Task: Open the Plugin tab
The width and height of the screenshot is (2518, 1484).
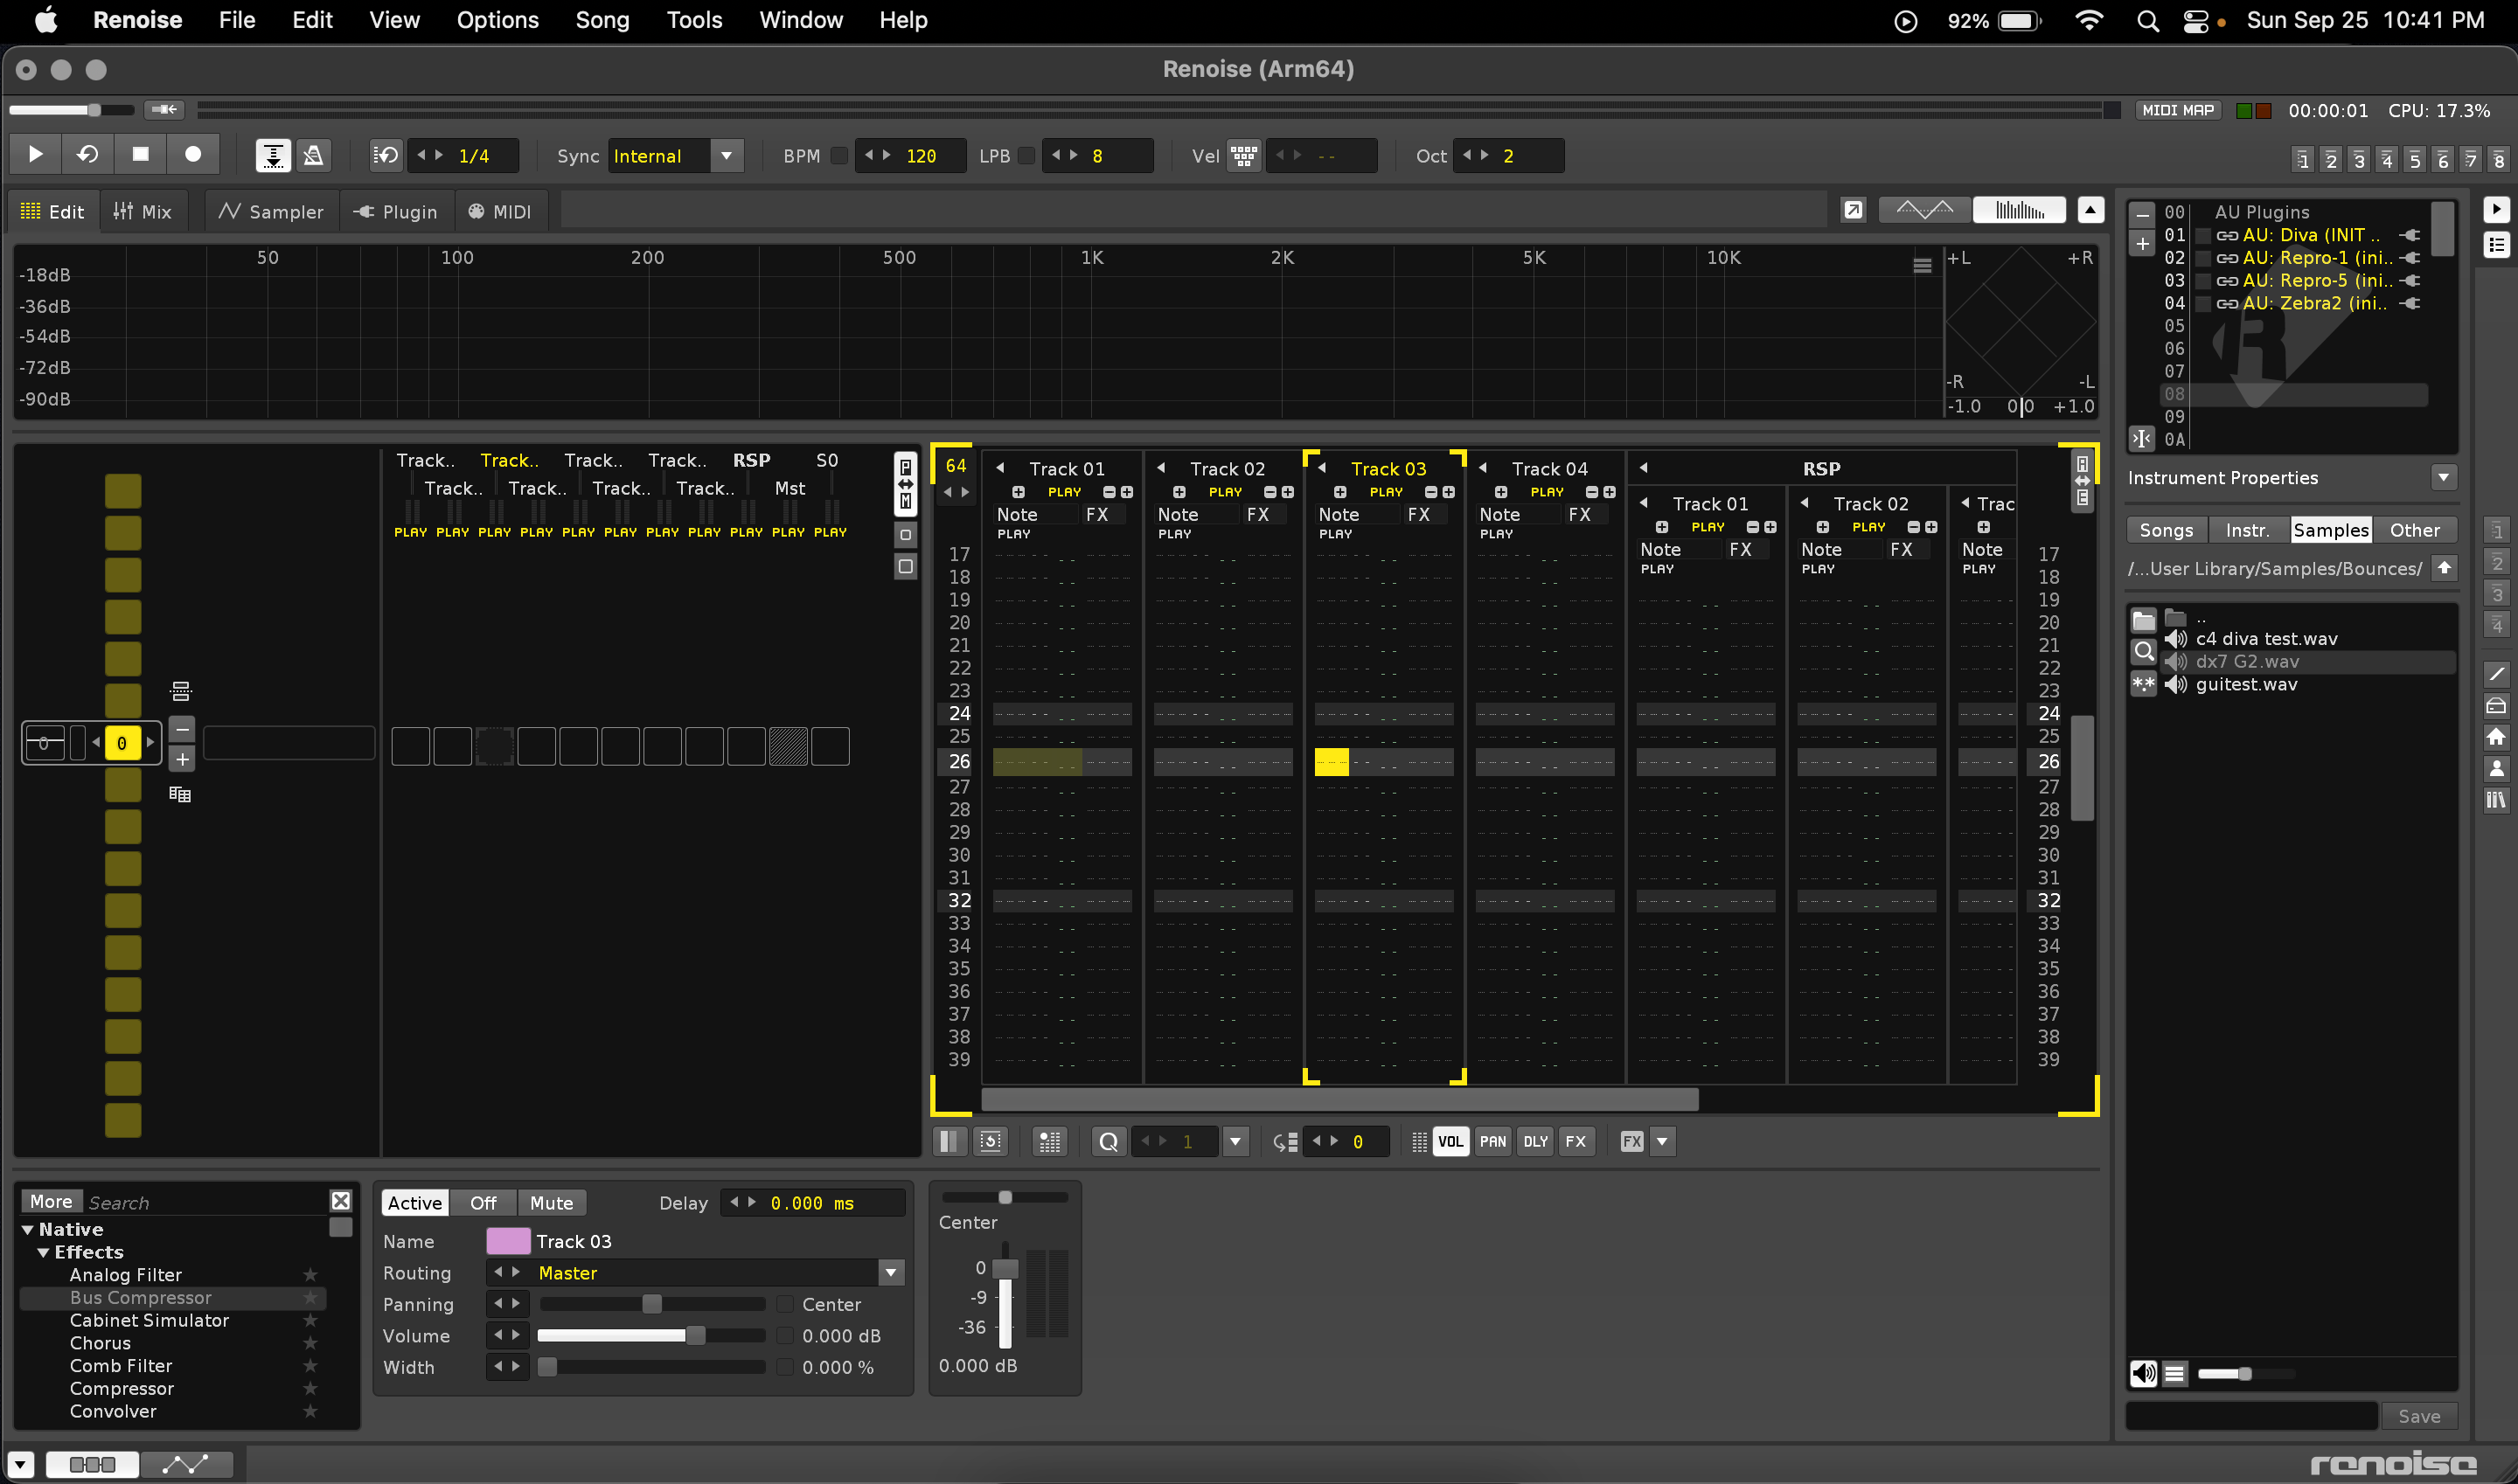Action: [397, 211]
